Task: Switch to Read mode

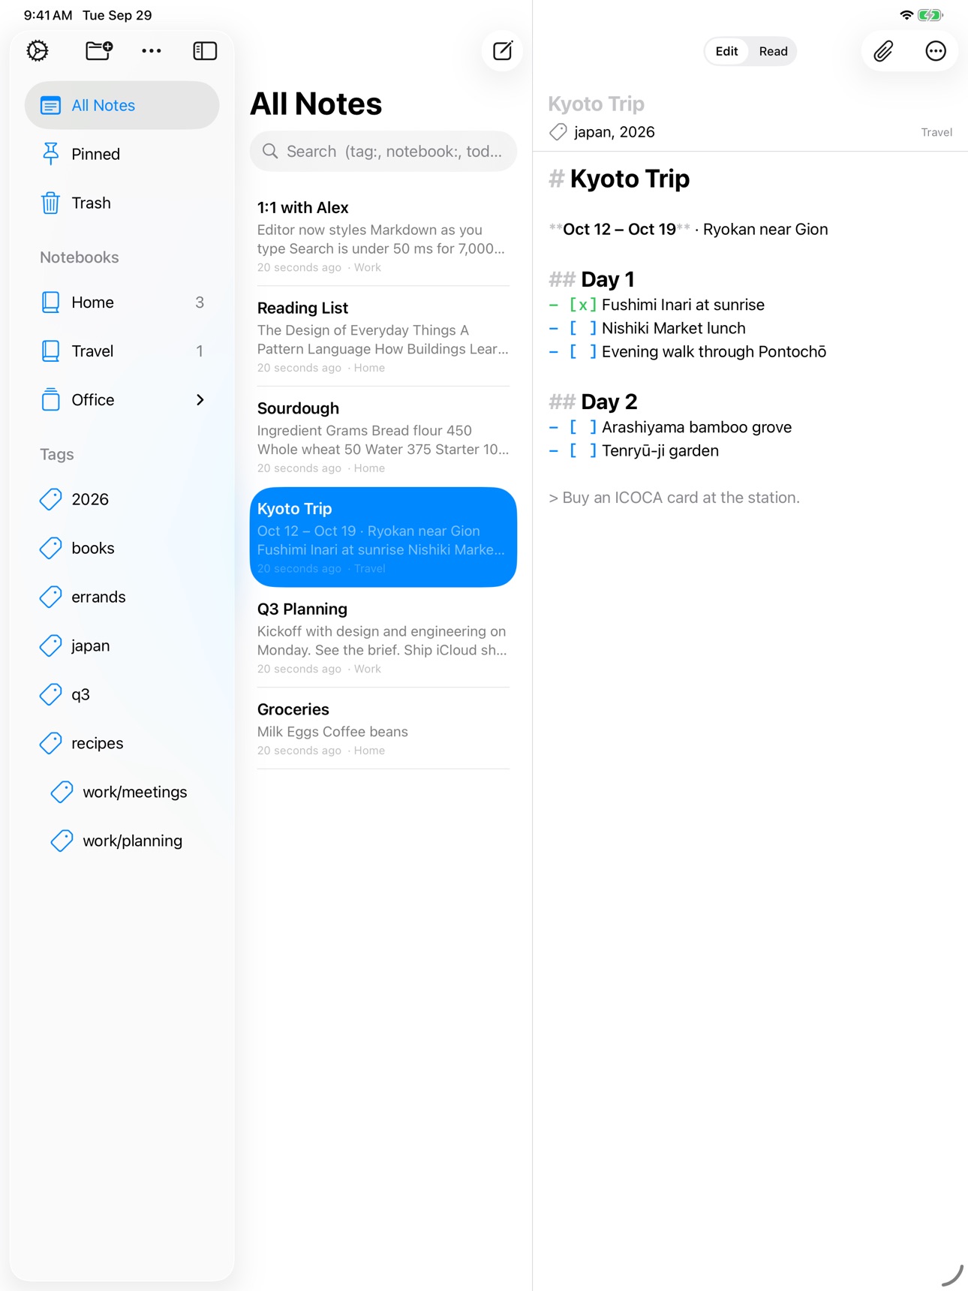Action: [x=773, y=51]
